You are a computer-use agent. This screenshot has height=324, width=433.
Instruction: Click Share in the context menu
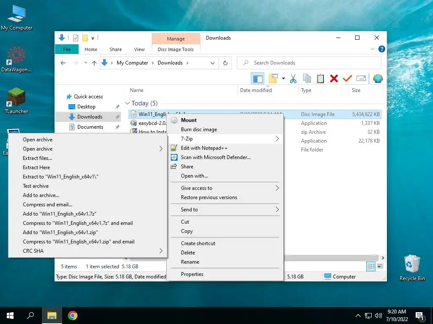pos(225,166)
